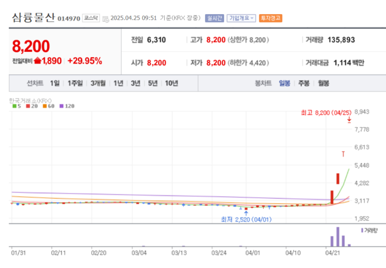
Task: Select the 10년 line chart period
Action: tap(171, 83)
